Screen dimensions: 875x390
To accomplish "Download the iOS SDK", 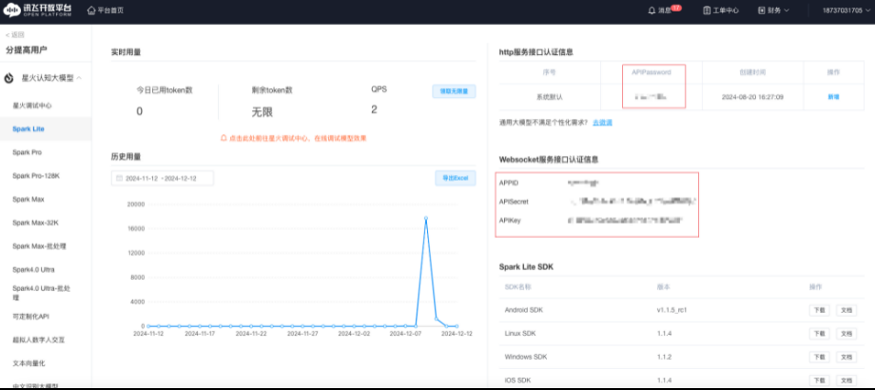I will click(x=819, y=380).
